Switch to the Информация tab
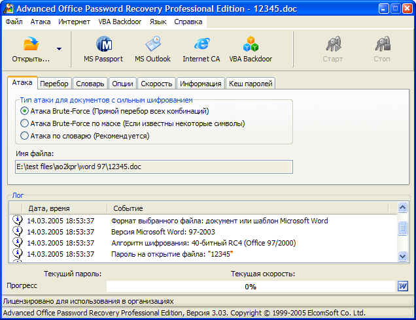Image resolution: width=416 pixels, height=320 pixels. click(x=201, y=84)
